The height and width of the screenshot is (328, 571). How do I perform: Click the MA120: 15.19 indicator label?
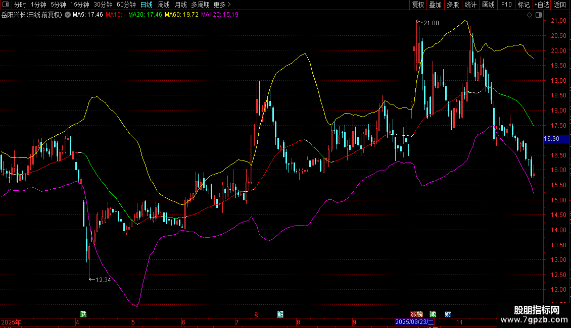tap(220, 15)
